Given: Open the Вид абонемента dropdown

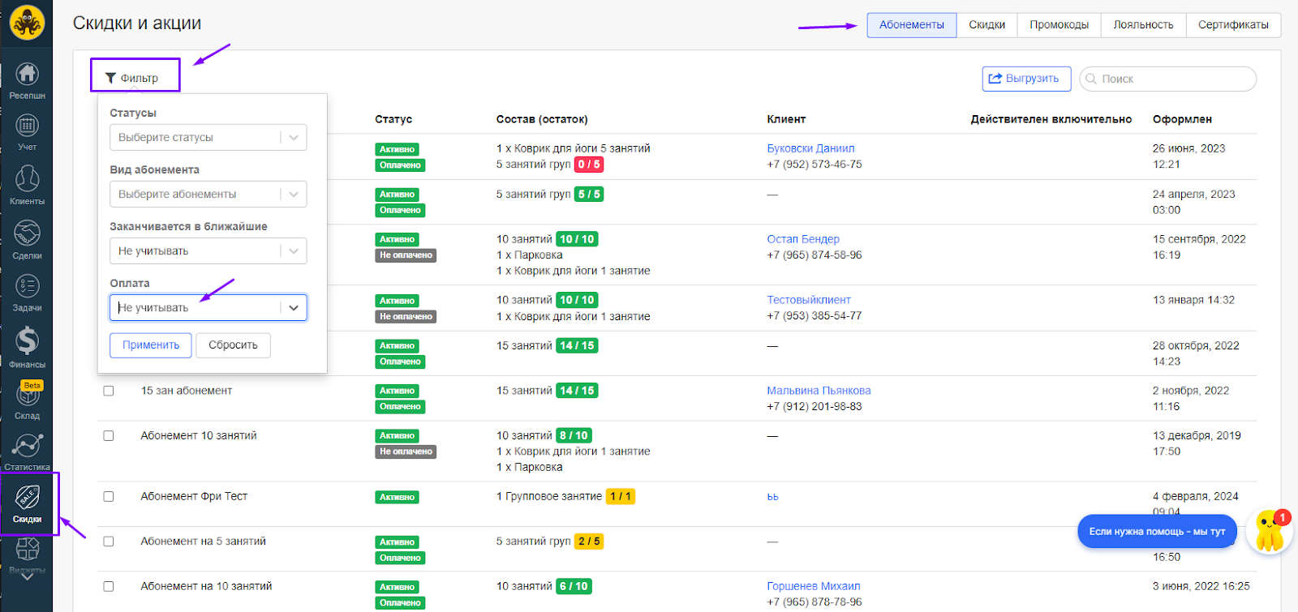Looking at the screenshot, I should 208,195.
